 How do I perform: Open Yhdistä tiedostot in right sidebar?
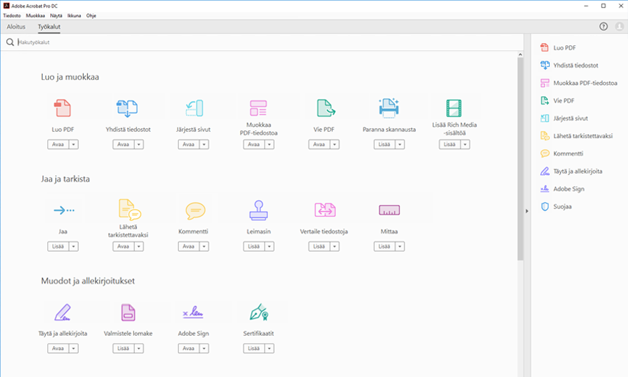point(569,66)
